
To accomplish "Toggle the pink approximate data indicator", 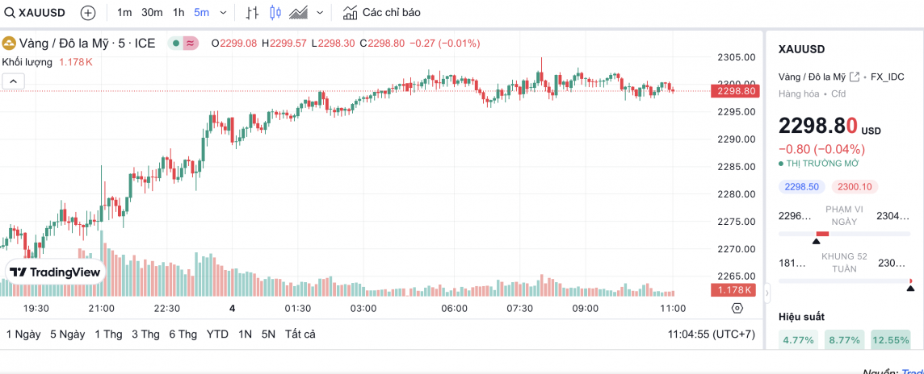I will coord(191,44).
